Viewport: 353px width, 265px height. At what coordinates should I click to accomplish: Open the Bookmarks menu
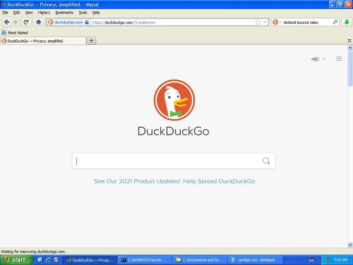coord(64,12)
